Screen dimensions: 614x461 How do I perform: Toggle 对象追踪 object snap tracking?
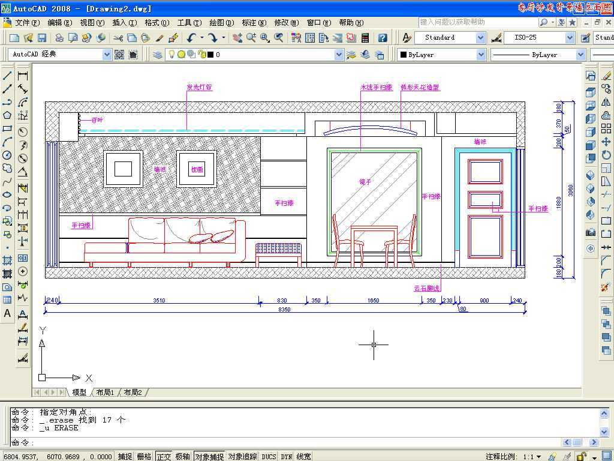243,456
